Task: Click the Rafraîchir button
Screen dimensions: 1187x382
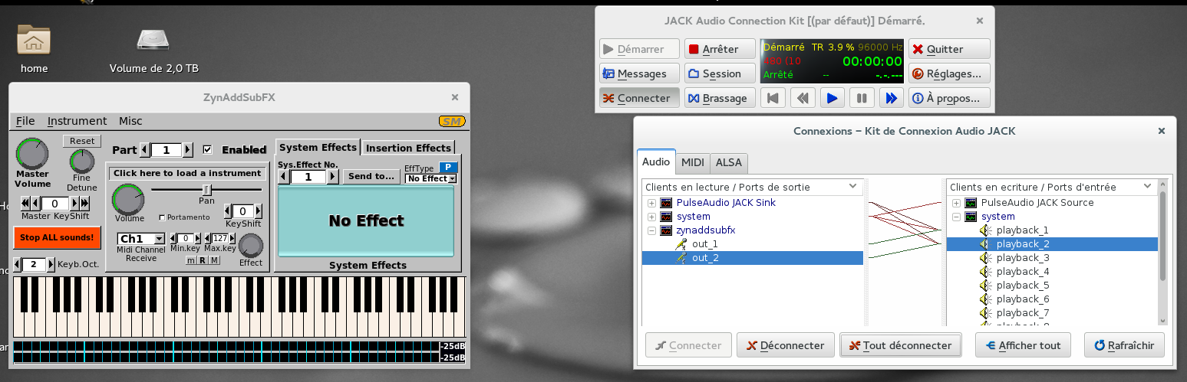Action: 1124,345
